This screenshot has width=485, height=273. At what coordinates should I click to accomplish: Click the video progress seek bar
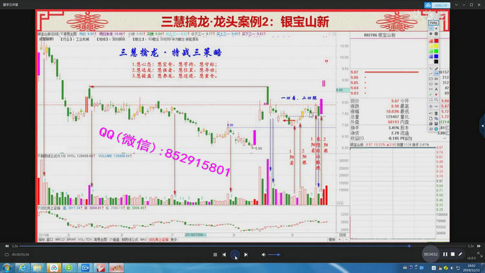213,246
